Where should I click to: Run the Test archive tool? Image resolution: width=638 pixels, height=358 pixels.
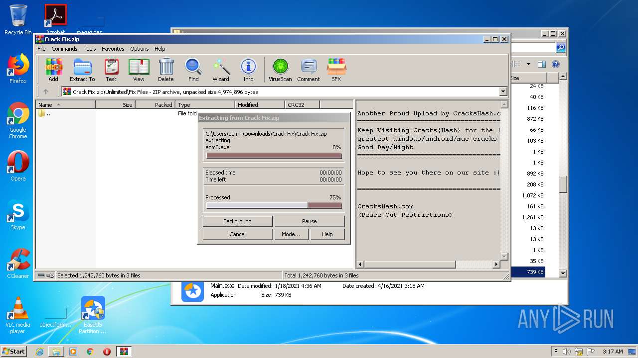[111, 70]
